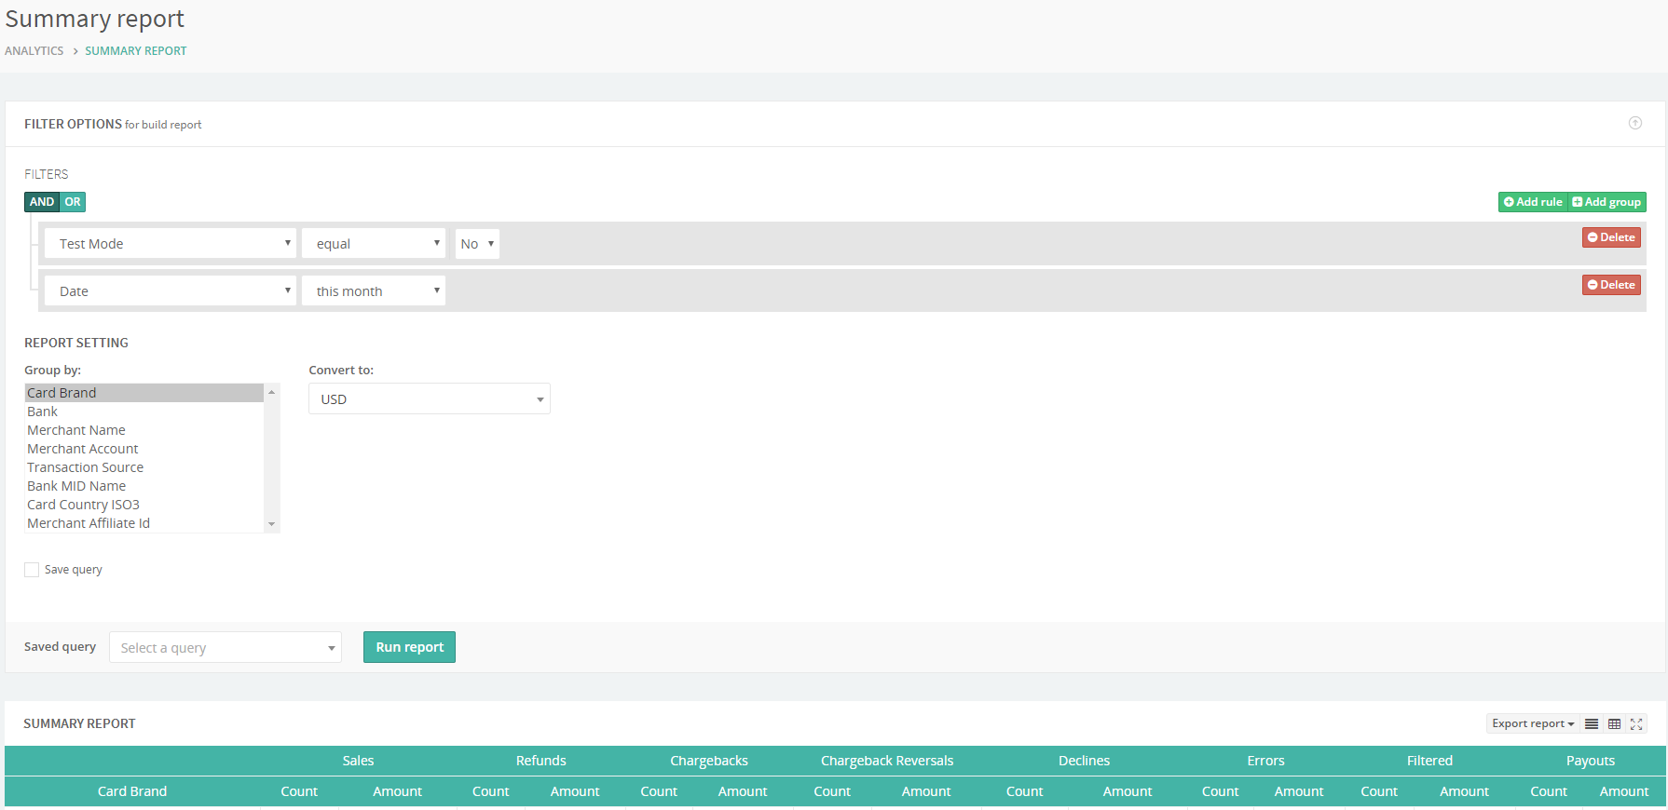This screenshot has height=810, width=1668.
Task: Select Merchant Affiliate Id in Group by list
Action: coord(144,523)
